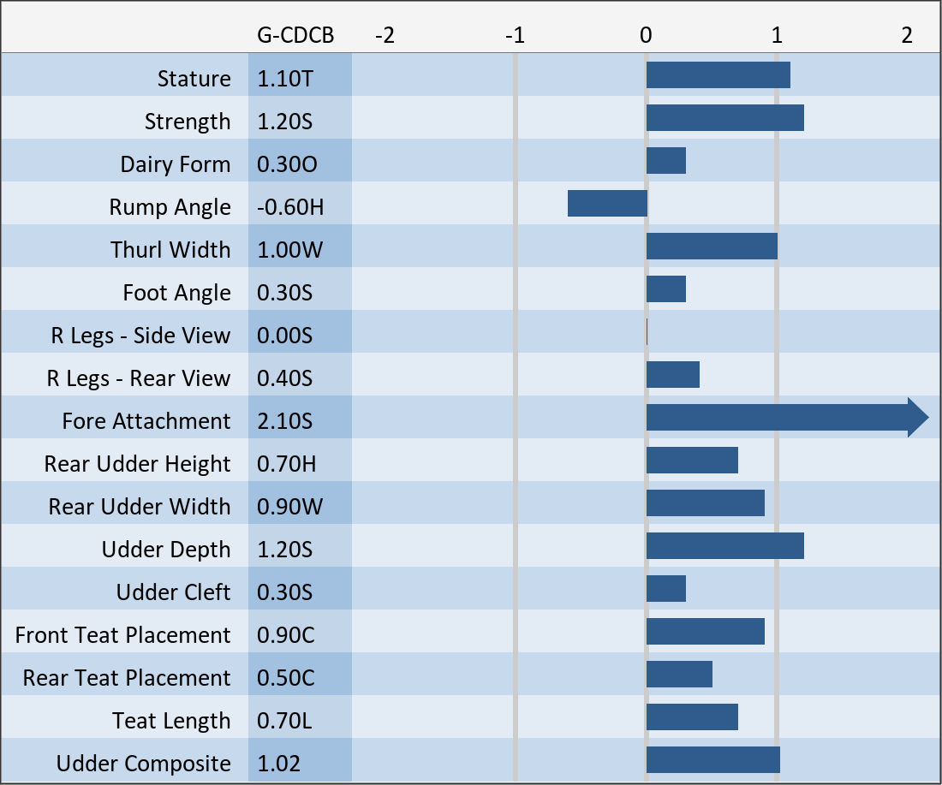This screenshot has width=942, height=785.
Task: Click the Rump Angle negative bar
Action: [607, 204]
